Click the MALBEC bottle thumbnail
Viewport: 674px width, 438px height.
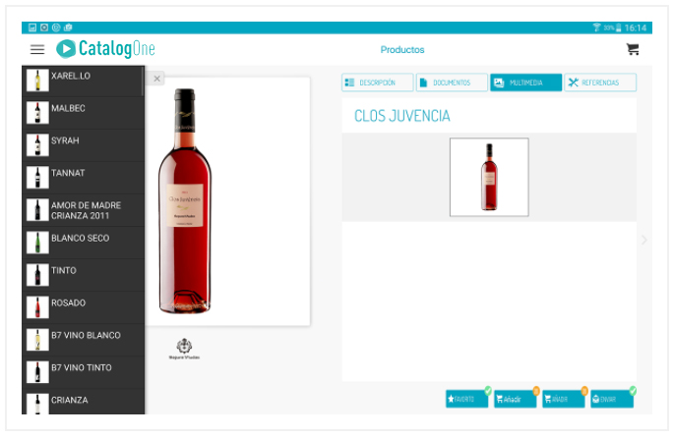[x=37, y=113]
